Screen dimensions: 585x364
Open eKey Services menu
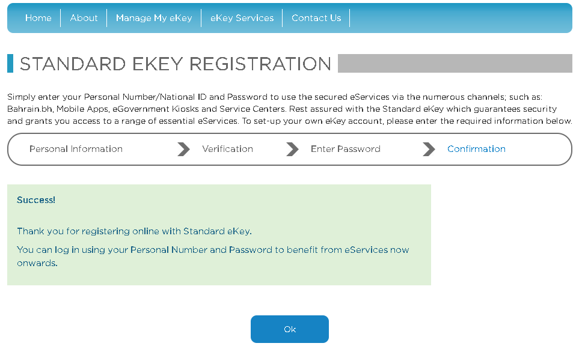242,18
